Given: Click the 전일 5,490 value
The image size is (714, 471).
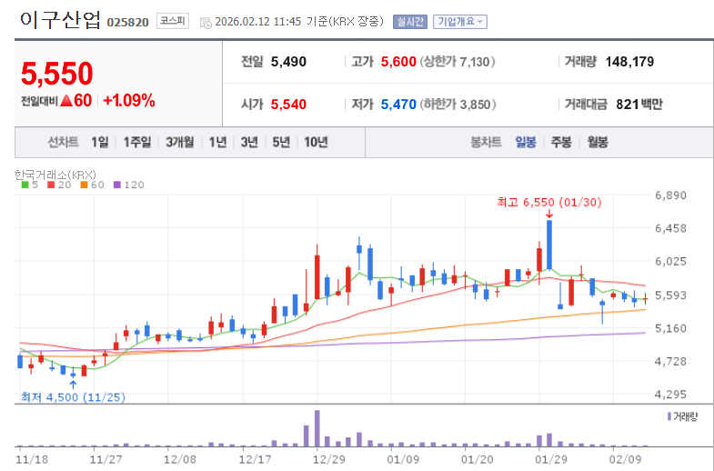Looking at the screenshot, I should click(x=288, y=62).
